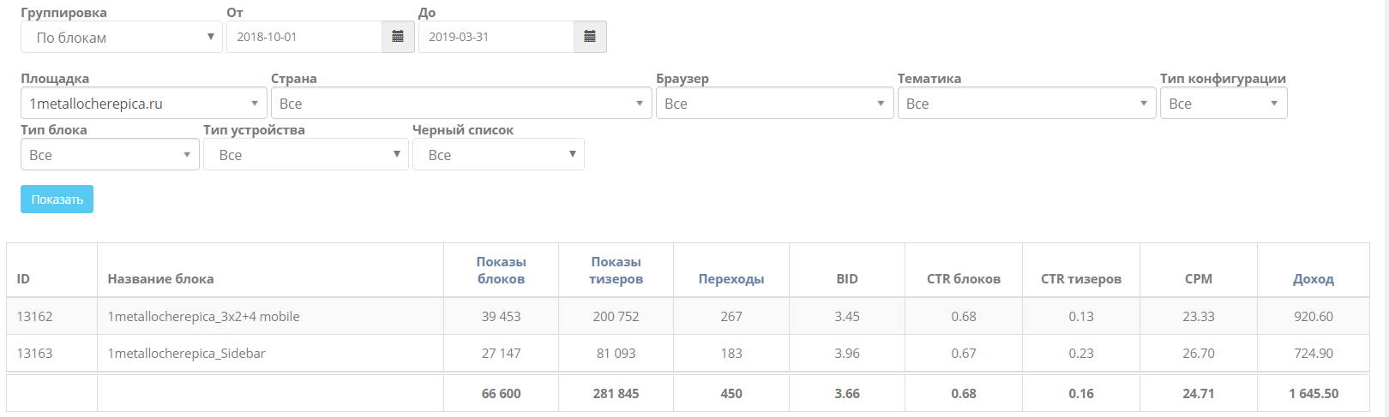Screen dimensions: 1389x417
Task: Open calendar picker for the От date
Action: click(x=398, y=37)
